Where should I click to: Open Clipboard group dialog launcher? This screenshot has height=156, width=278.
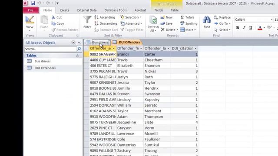pyautogui.click(x=77, y=36)
